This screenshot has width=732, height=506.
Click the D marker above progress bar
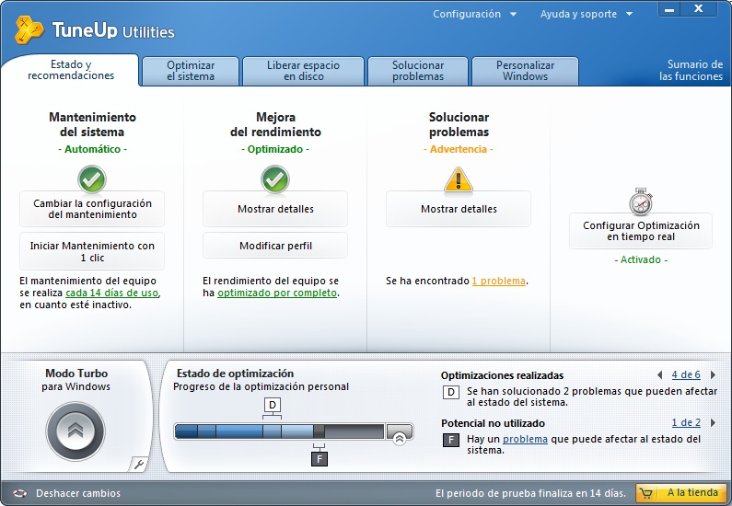(x=273, y=405)
